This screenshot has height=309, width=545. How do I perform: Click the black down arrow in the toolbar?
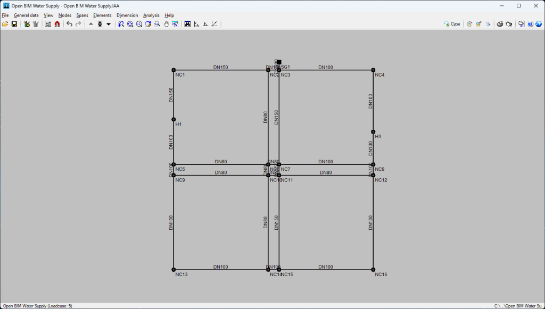click(109, 24)
